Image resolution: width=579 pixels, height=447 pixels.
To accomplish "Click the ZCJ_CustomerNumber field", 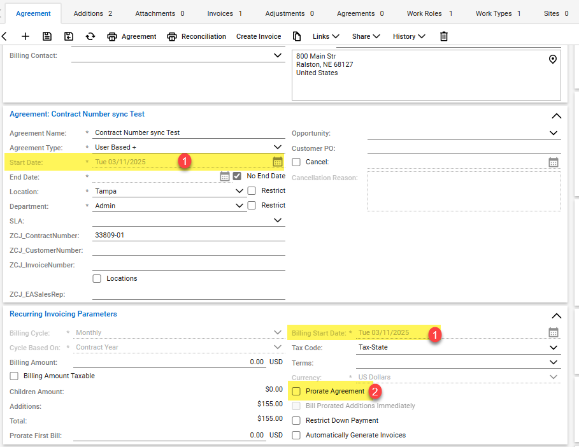I will tap(189, 250).
